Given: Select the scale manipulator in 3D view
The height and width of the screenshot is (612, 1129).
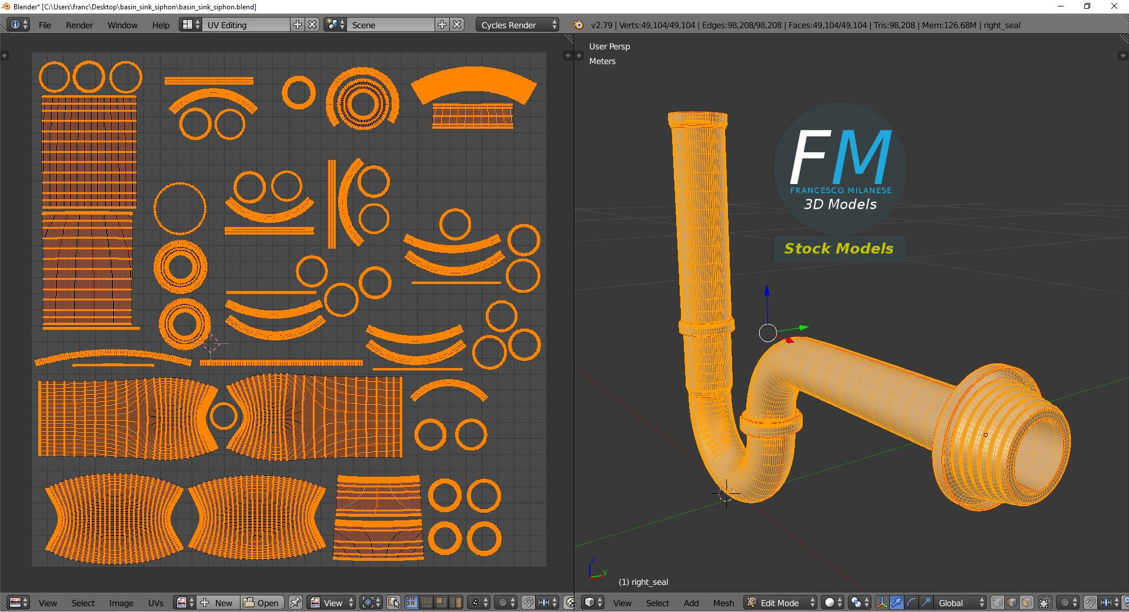Looking at the screenshot, I should click(x=926, y=603).
